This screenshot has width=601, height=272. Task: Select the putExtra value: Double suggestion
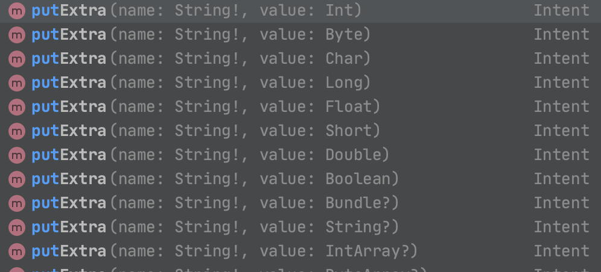[210, 155]
